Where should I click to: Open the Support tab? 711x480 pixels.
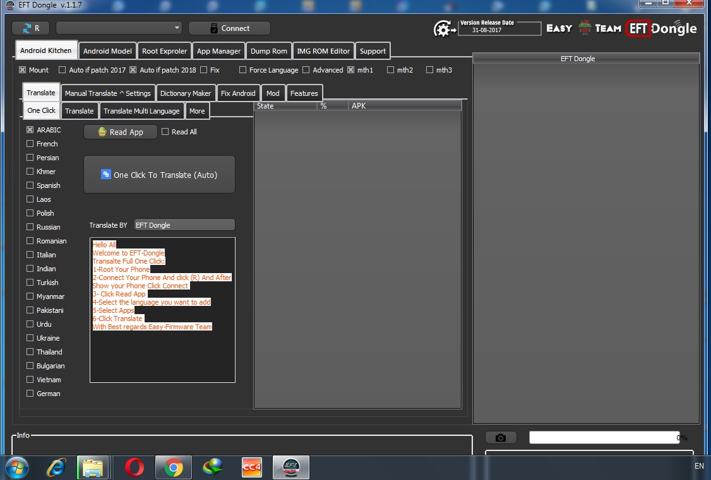[x=373, y=51]
